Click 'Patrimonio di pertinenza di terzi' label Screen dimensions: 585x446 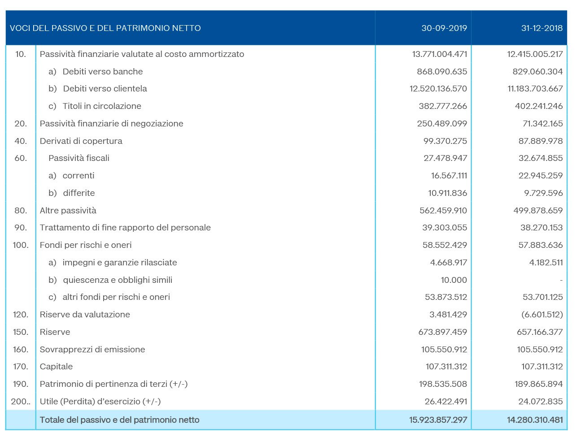(x=114, y=384)
